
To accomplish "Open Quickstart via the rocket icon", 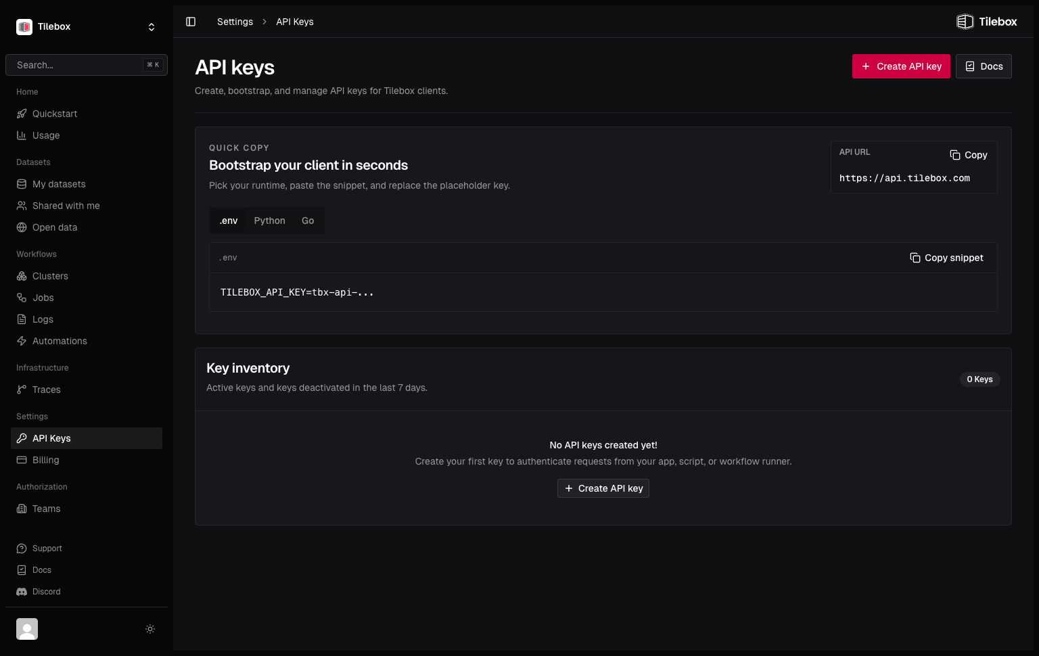I will (x=22, y=114).
